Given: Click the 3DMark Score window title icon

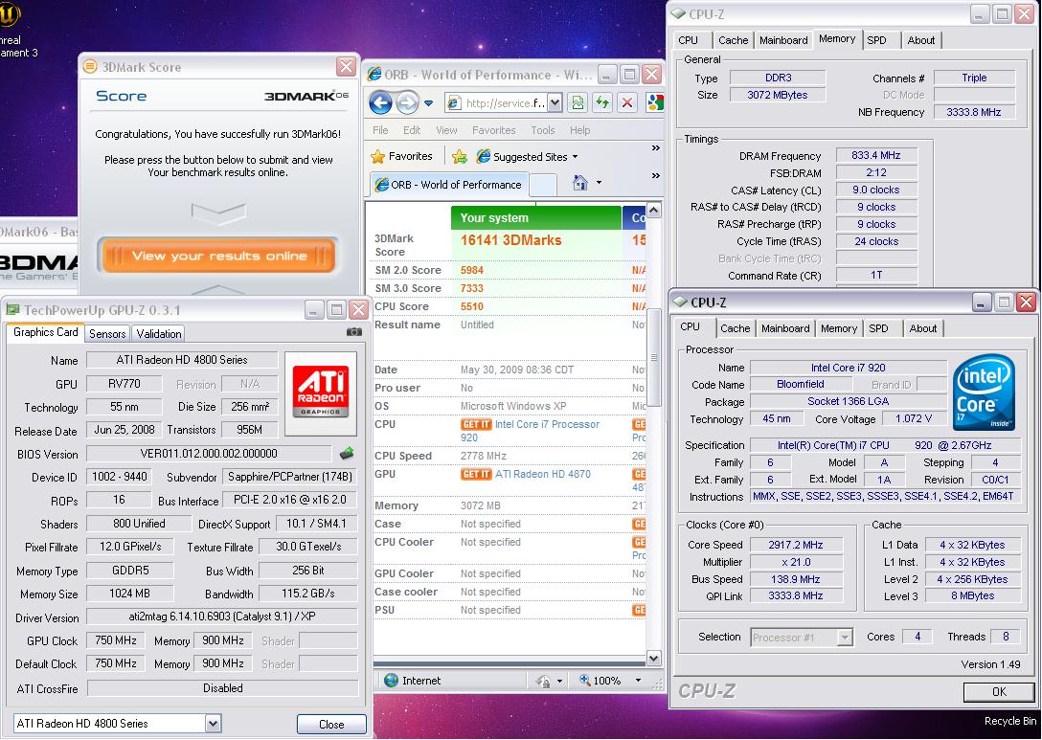Looking at the screenshot, I should point(90,66).
